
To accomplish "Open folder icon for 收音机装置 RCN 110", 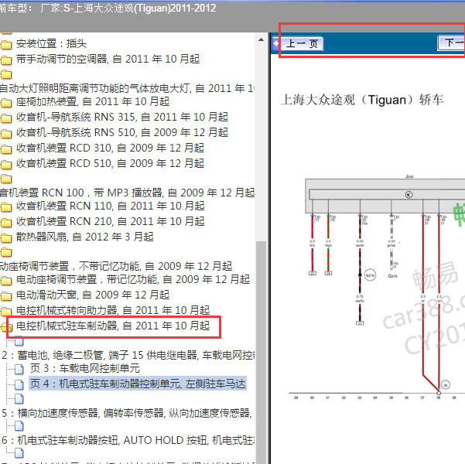I will [x=6, y=207].
